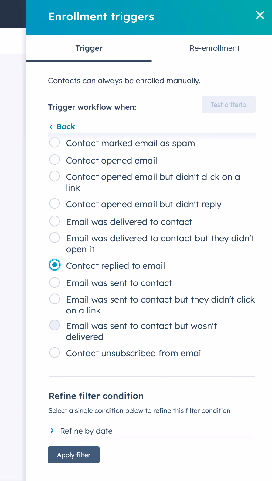Click the Apply filter button

(x=74, y=455)
